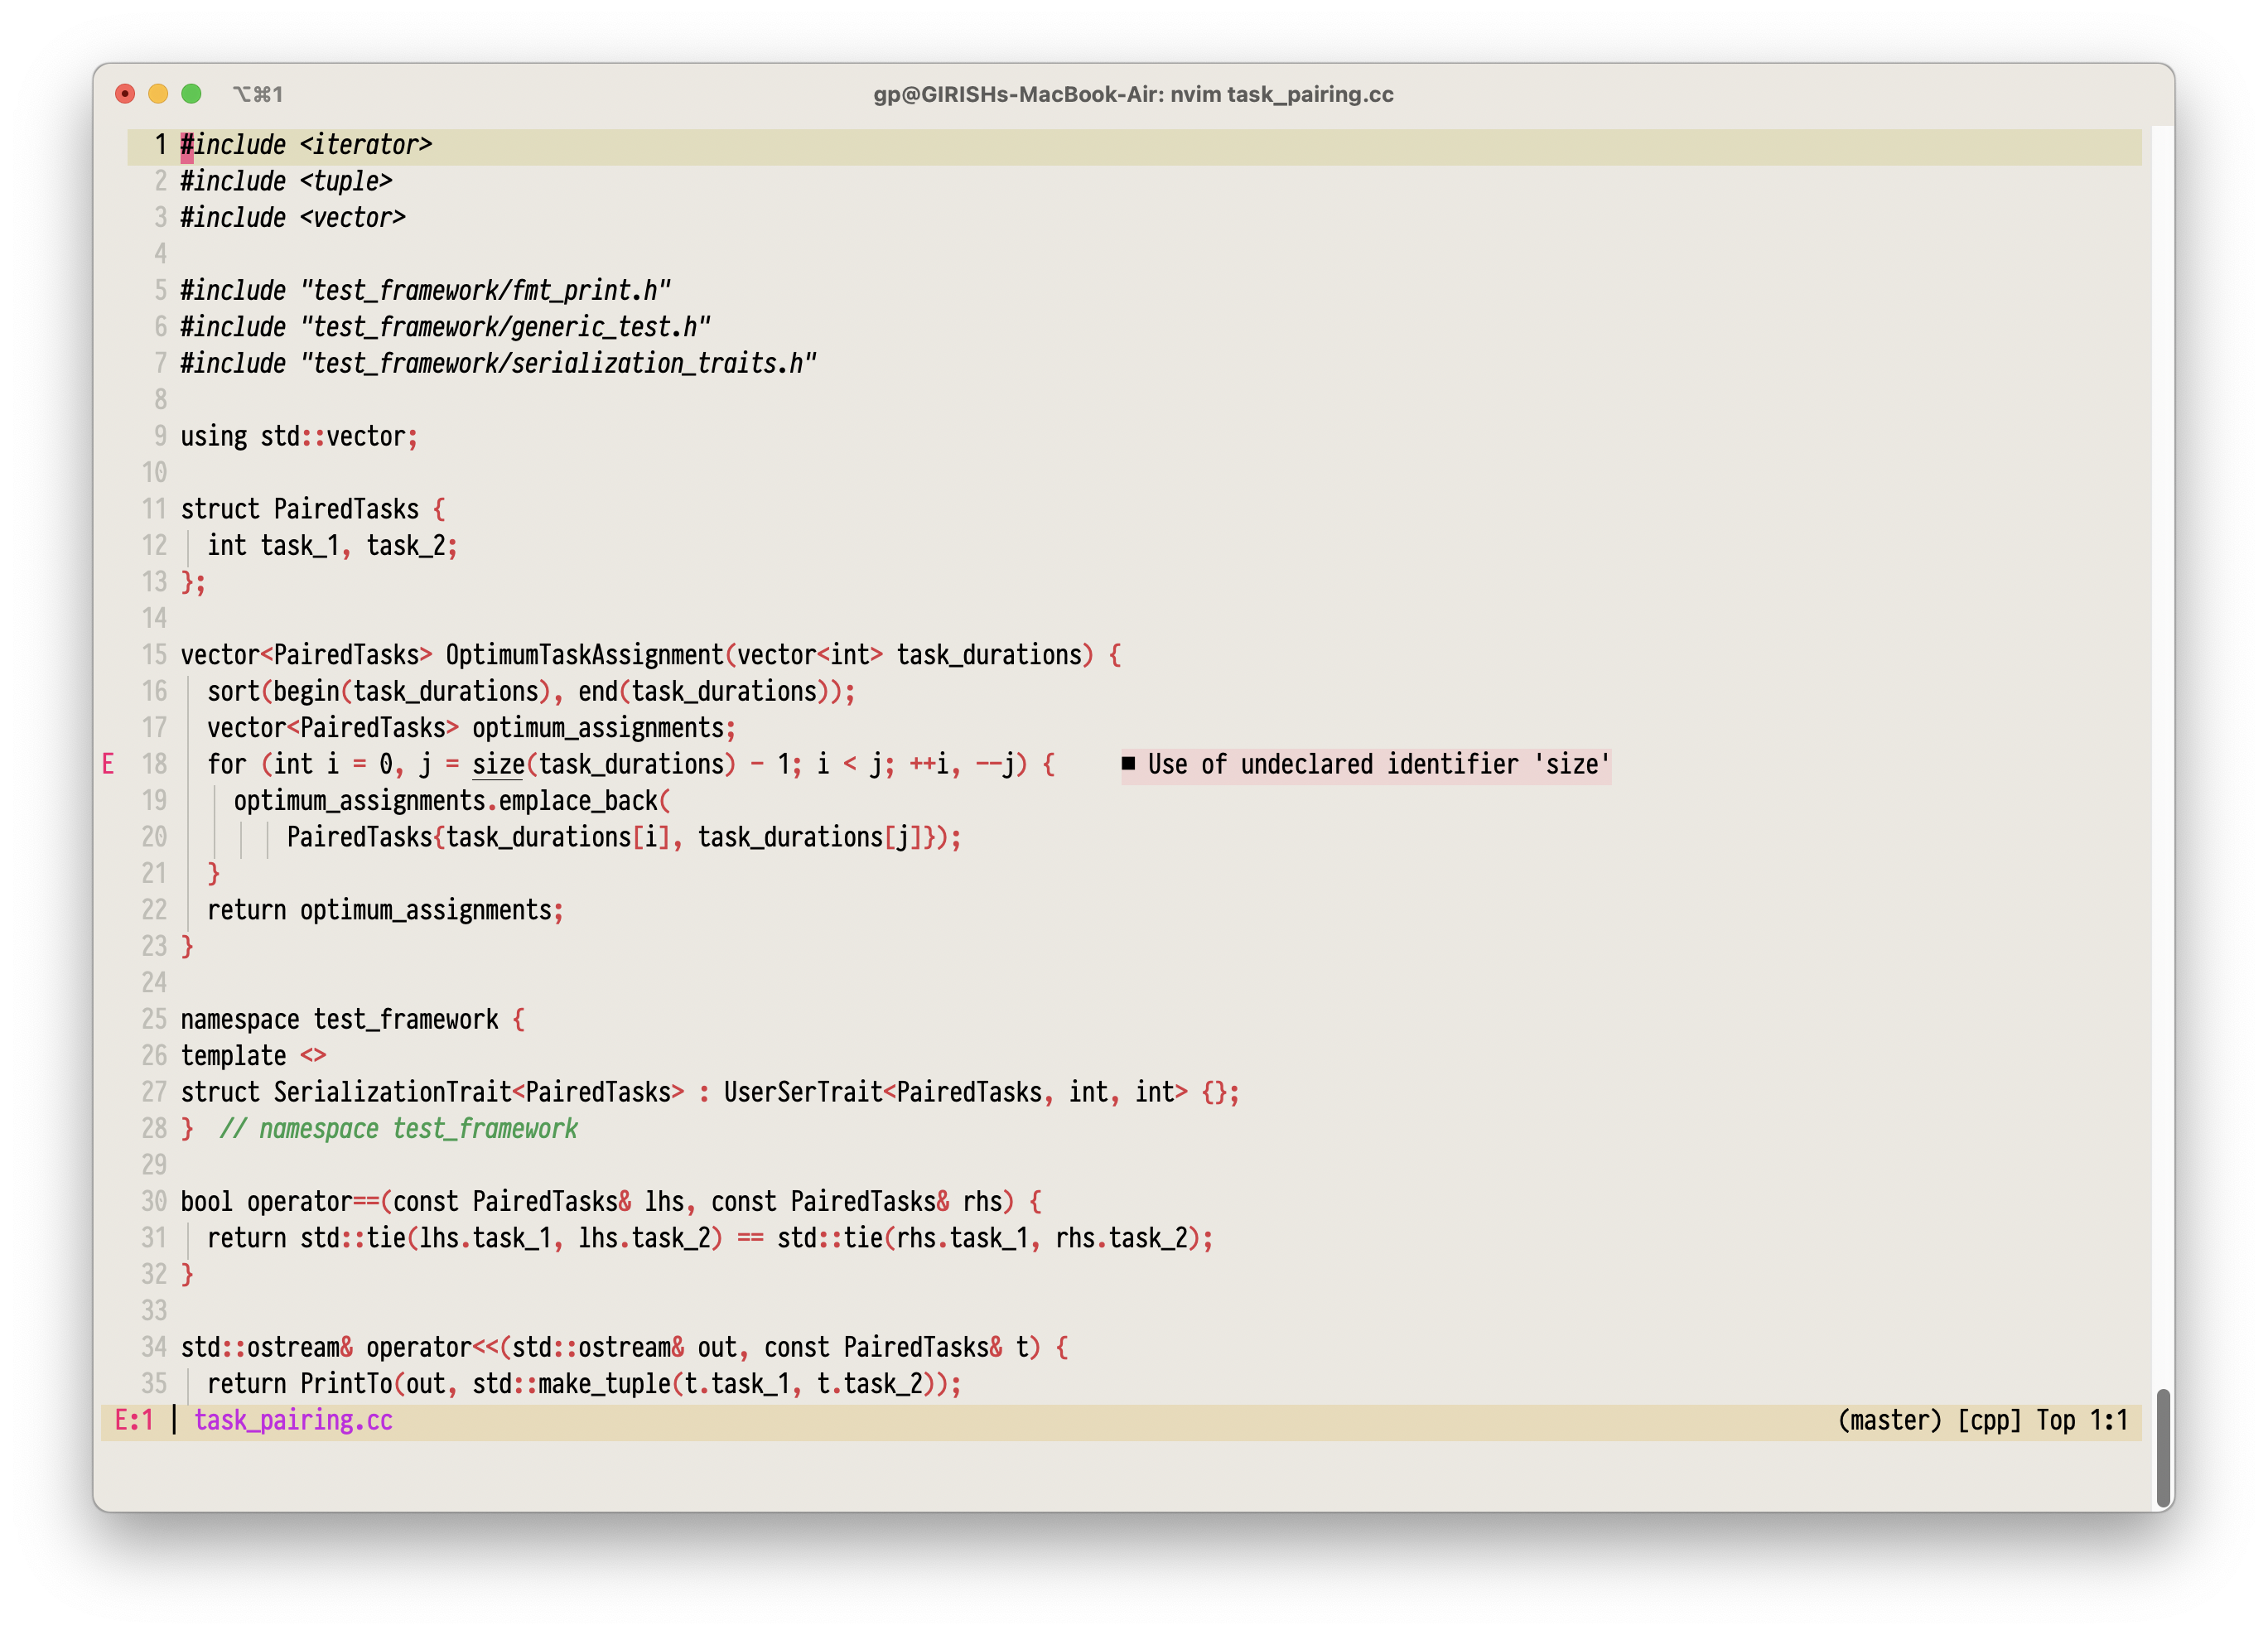Click opening brace of namespace test_framework
This screenshot has height=1635, width=2268.
518,1020
